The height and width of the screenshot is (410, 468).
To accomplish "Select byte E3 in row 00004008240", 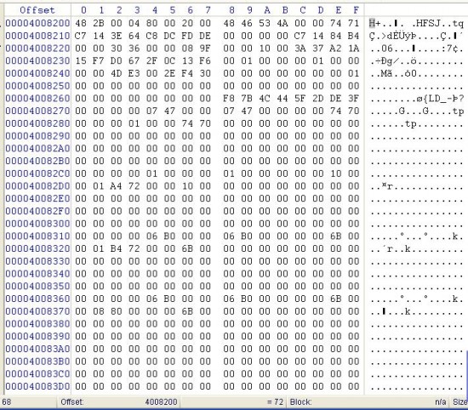I will (134, 73).
